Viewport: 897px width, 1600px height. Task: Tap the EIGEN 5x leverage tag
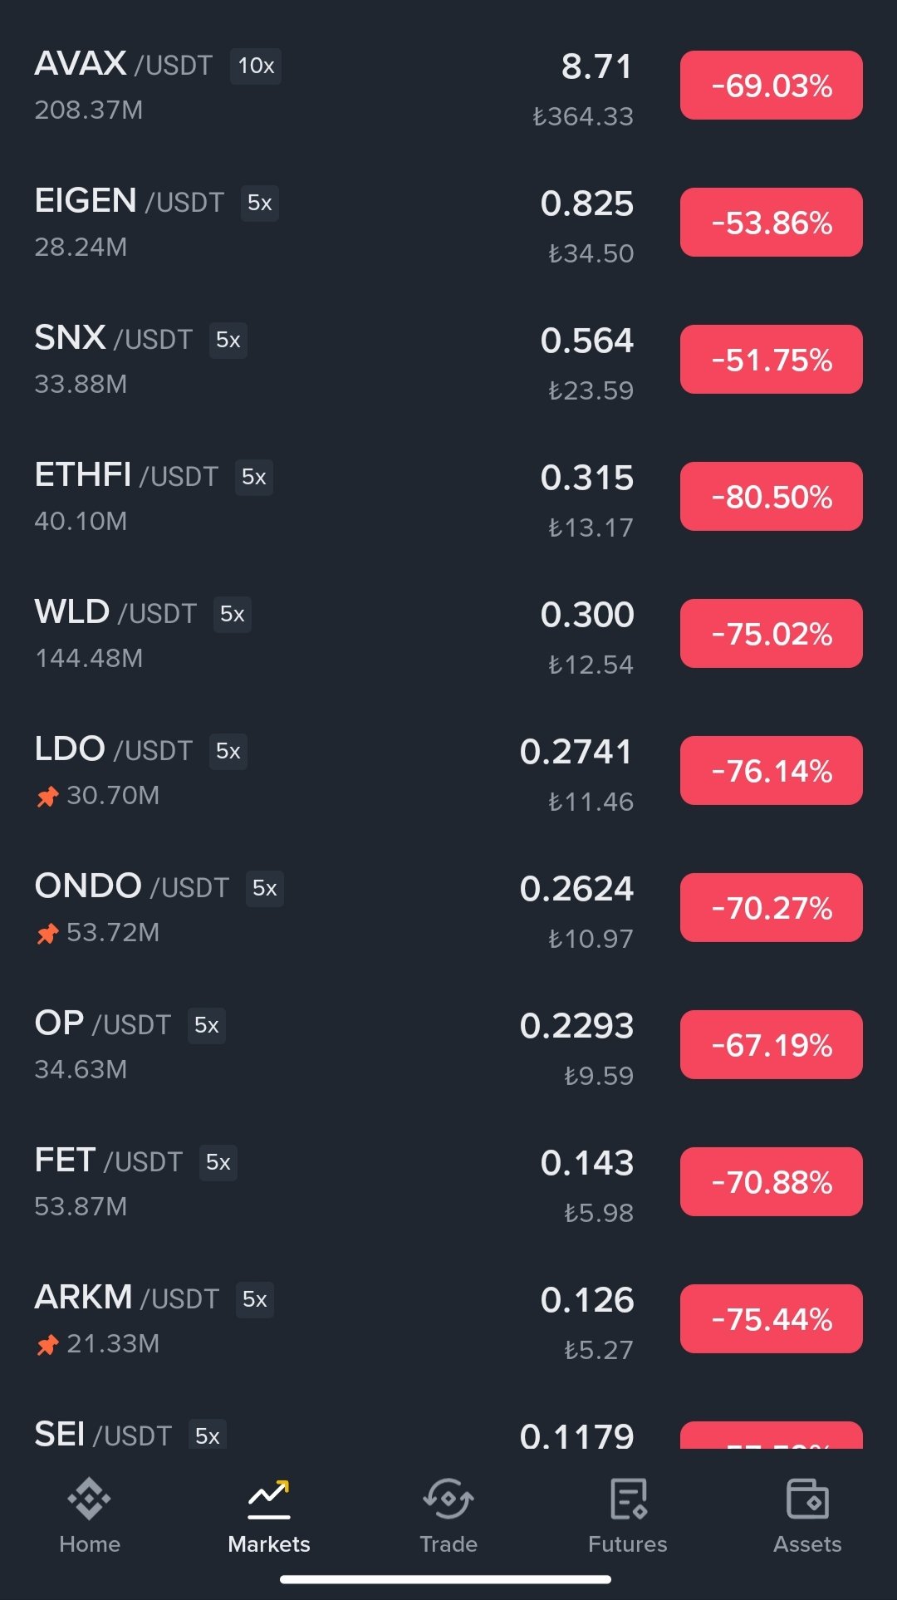pos(259,204)
